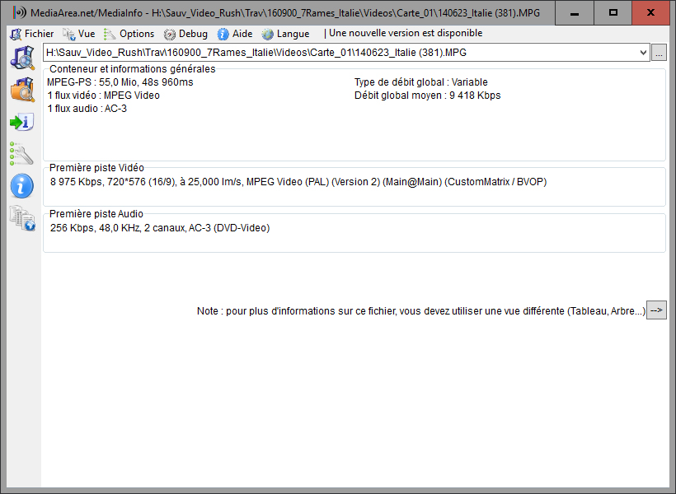
Task: Click 'Type de débit global : Variable' text
Action: click(420, 82)
